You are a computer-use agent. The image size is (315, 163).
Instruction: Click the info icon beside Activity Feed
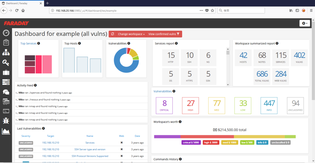click(35, 85)
